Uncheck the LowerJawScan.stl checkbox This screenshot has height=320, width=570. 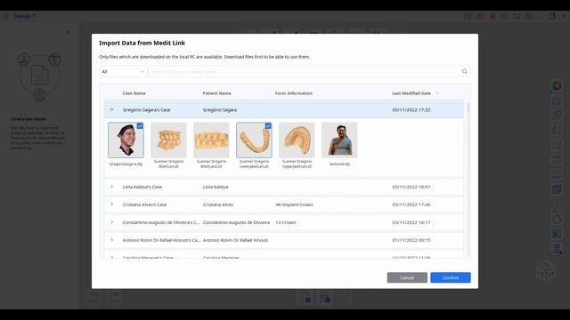(x=268, y=126)
